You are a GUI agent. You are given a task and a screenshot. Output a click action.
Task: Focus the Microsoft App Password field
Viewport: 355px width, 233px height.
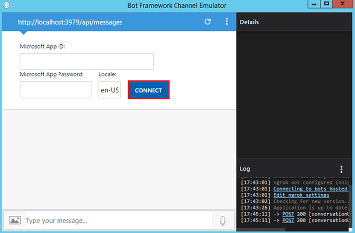(56, 90)
